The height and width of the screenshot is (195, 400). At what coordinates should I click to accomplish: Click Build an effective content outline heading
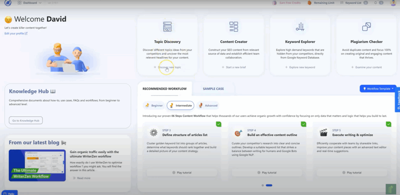pos(272,135)
